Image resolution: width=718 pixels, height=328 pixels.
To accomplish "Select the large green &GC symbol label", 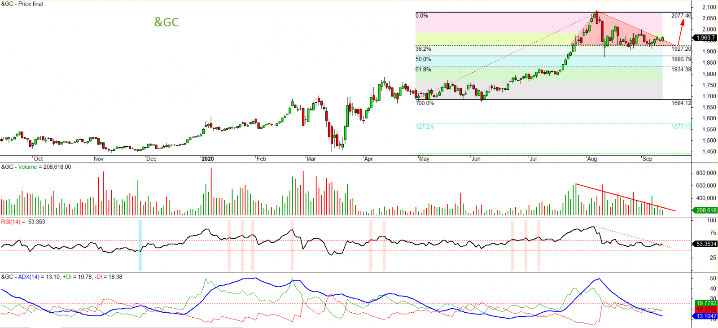I will pos(166,22).
